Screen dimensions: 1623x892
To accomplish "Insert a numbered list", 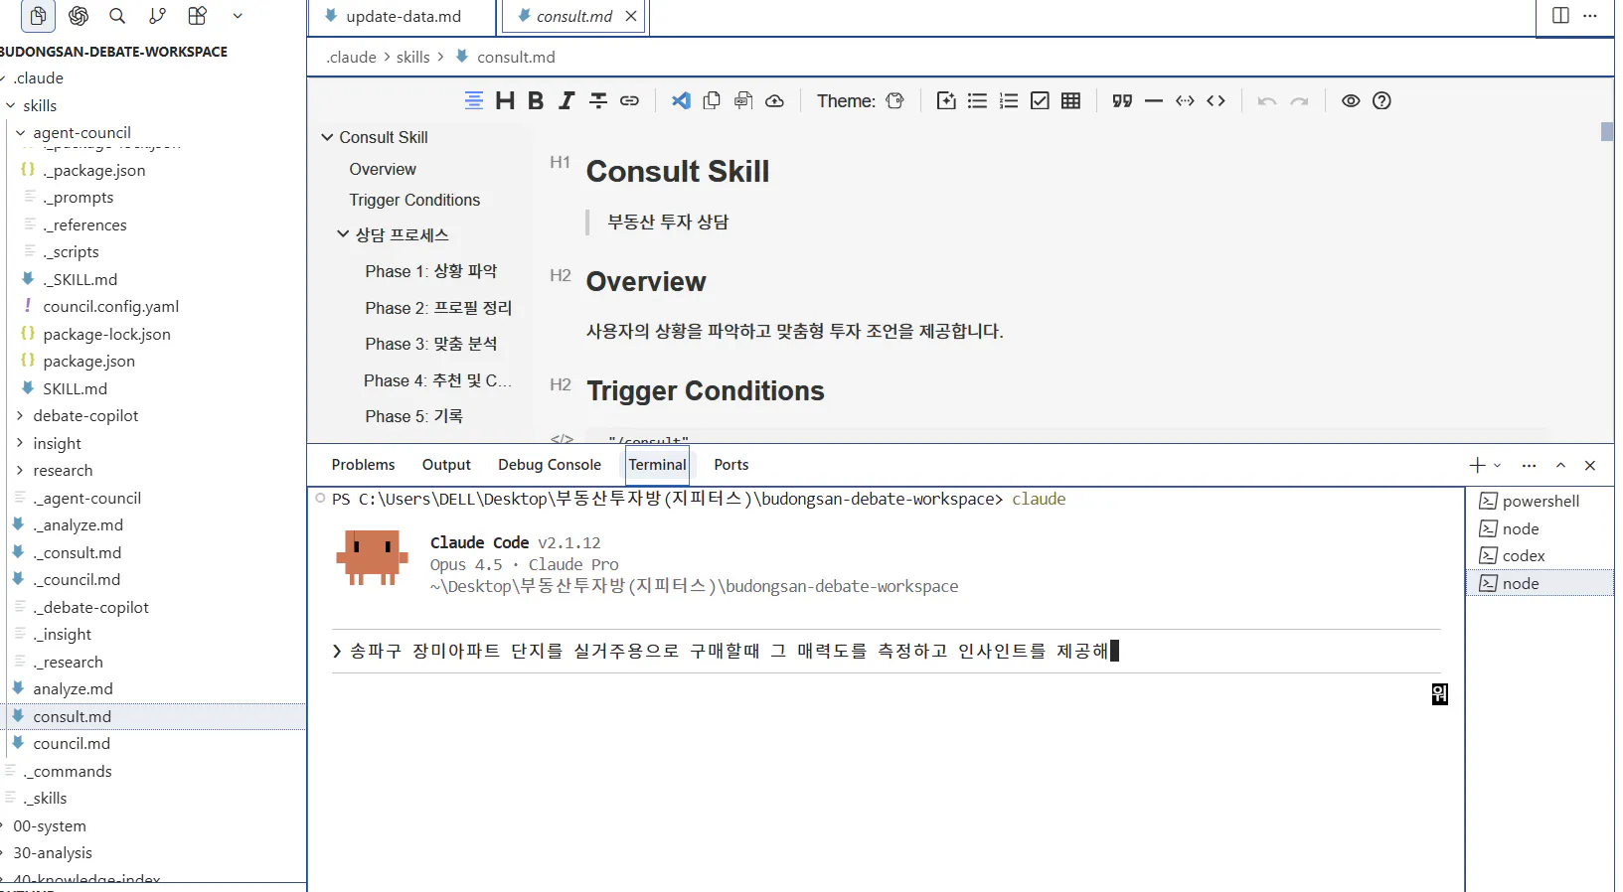I will pos(1009,100).
